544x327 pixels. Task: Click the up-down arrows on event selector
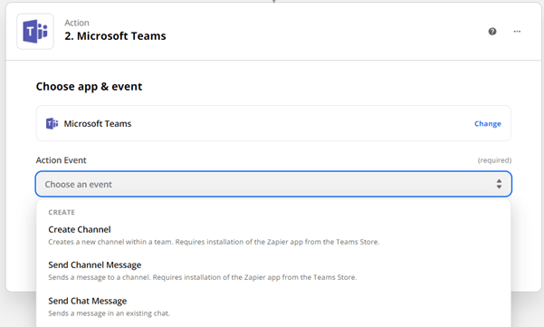point(499,184)
